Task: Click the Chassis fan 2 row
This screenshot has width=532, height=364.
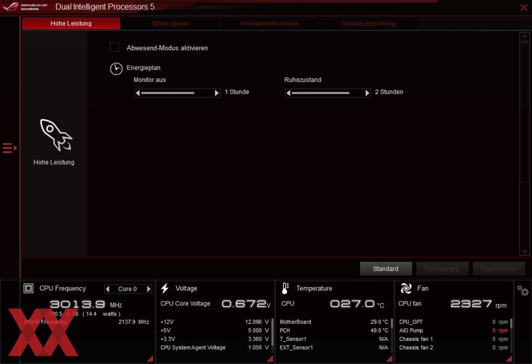Action: click(x=453, y=348)
